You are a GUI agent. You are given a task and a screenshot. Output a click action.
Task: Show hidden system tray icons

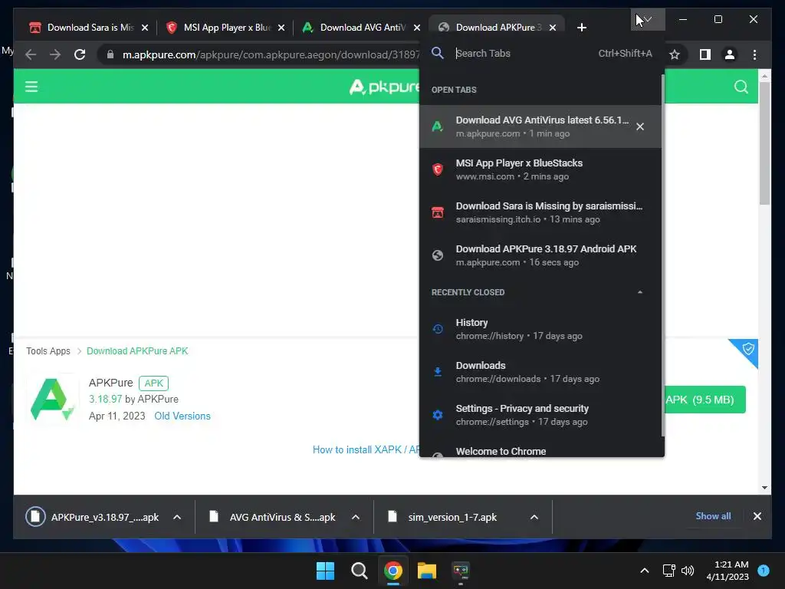click(644, 571)
